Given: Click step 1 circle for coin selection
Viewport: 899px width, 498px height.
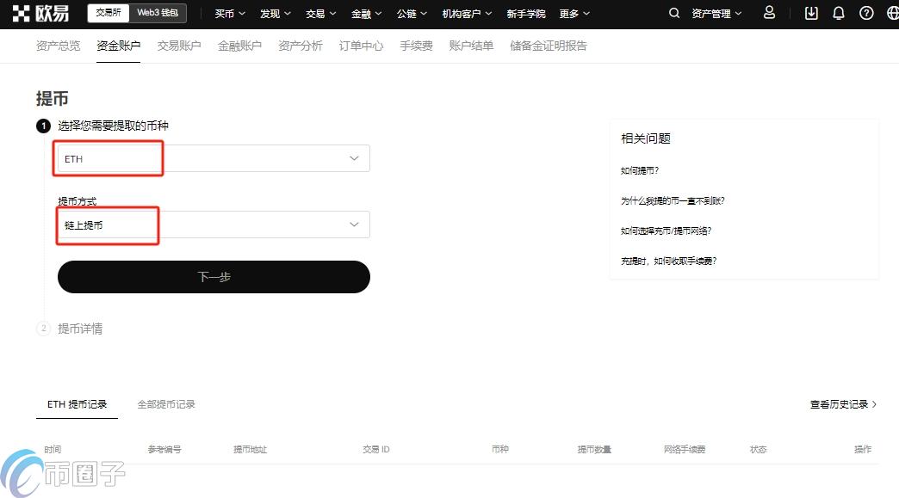Looking at the screenshot, I should tap(43, 126).
